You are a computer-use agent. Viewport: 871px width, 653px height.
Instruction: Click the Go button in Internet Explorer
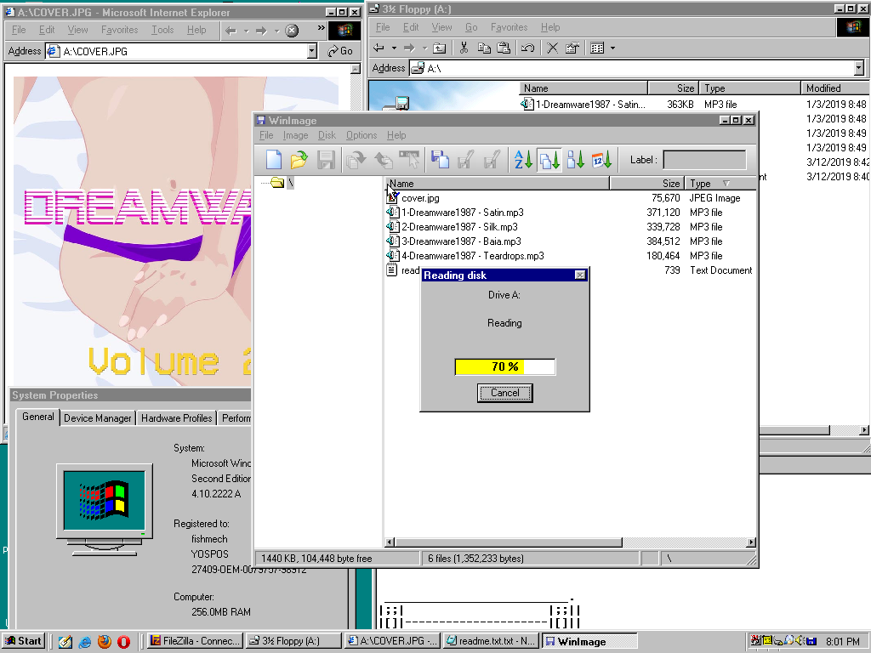pyautogui.click(x=340, y=51)
